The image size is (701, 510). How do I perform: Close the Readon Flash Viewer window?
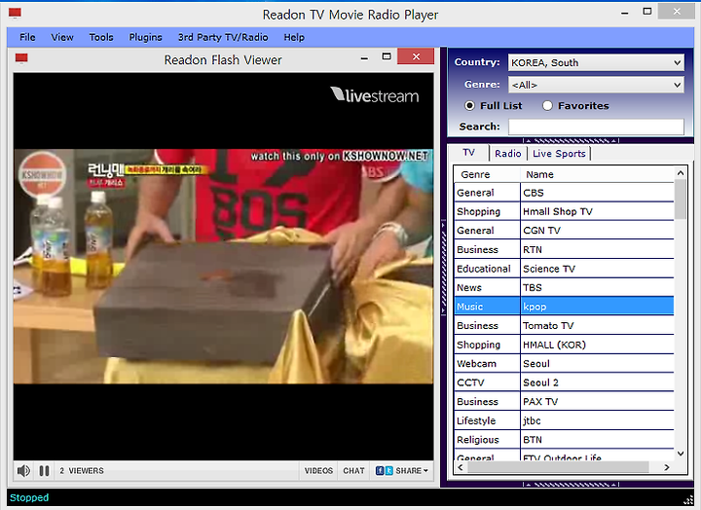tap(416, 56)
